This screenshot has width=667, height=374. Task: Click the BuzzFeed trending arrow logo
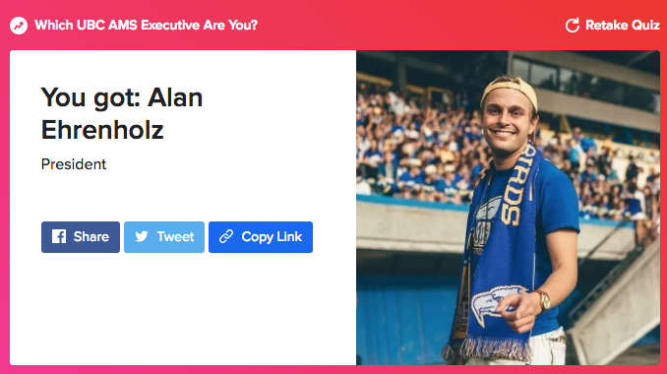[x=19, y=26]
